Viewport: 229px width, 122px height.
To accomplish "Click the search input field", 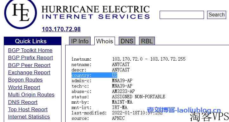I will click(x=182, y=15).
